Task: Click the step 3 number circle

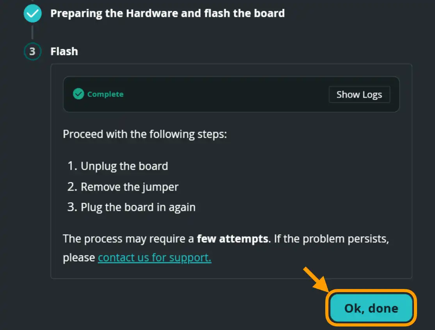Action: (32, 52)
